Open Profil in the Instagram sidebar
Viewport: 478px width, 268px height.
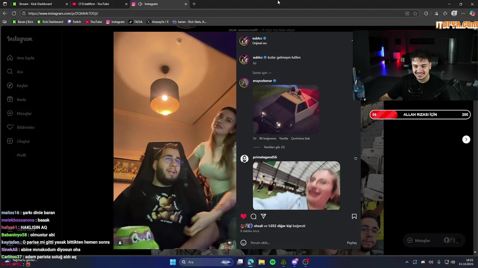pos(21,155)
